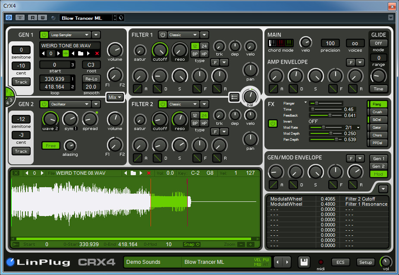Go to next preset using the bottom right arrow

click(x=287, y=262)
